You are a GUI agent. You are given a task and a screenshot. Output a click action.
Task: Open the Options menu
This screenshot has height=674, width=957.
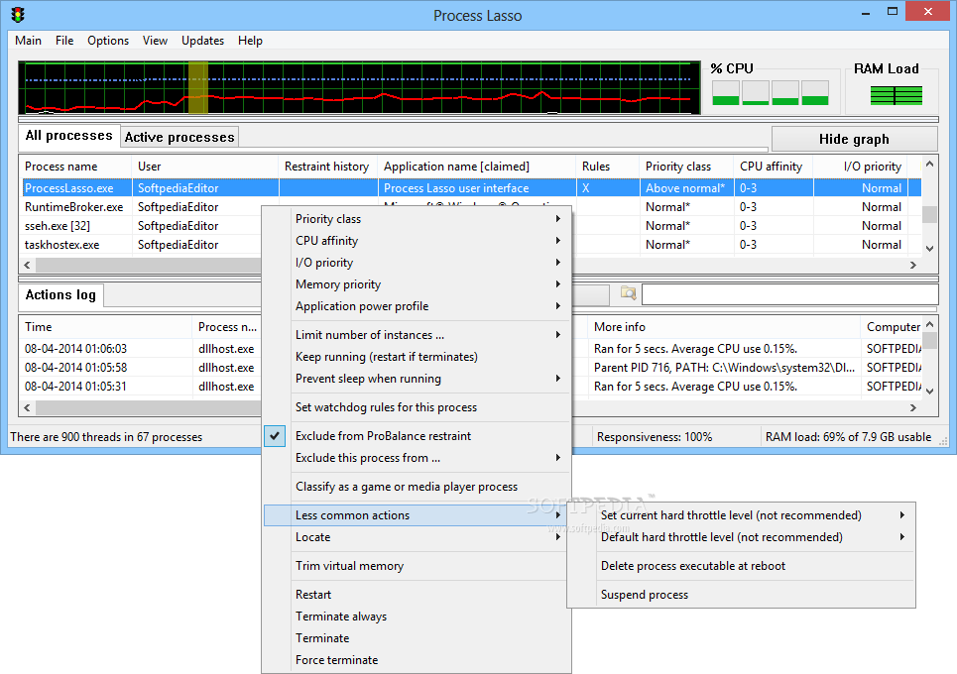[x=108, y=41]
